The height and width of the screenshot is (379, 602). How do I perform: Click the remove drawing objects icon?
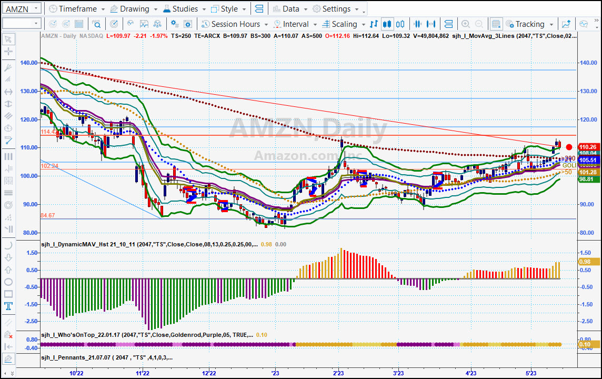coord(8,334)
